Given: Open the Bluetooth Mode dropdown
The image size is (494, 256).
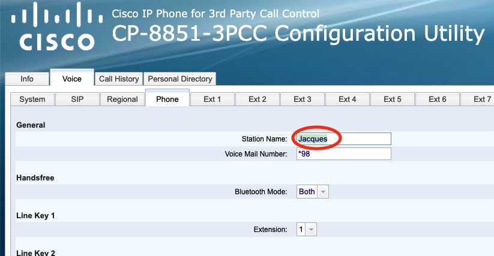Looking at the screenshot, I should 313,191.
